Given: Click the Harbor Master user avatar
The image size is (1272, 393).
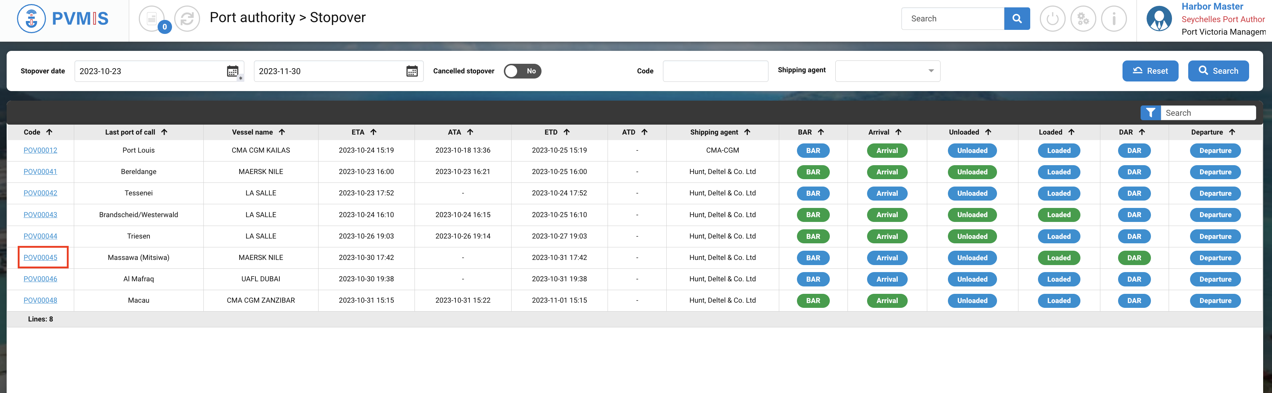Looking at the screenshot, I should pyautogui.click(x=1159, y=19).
